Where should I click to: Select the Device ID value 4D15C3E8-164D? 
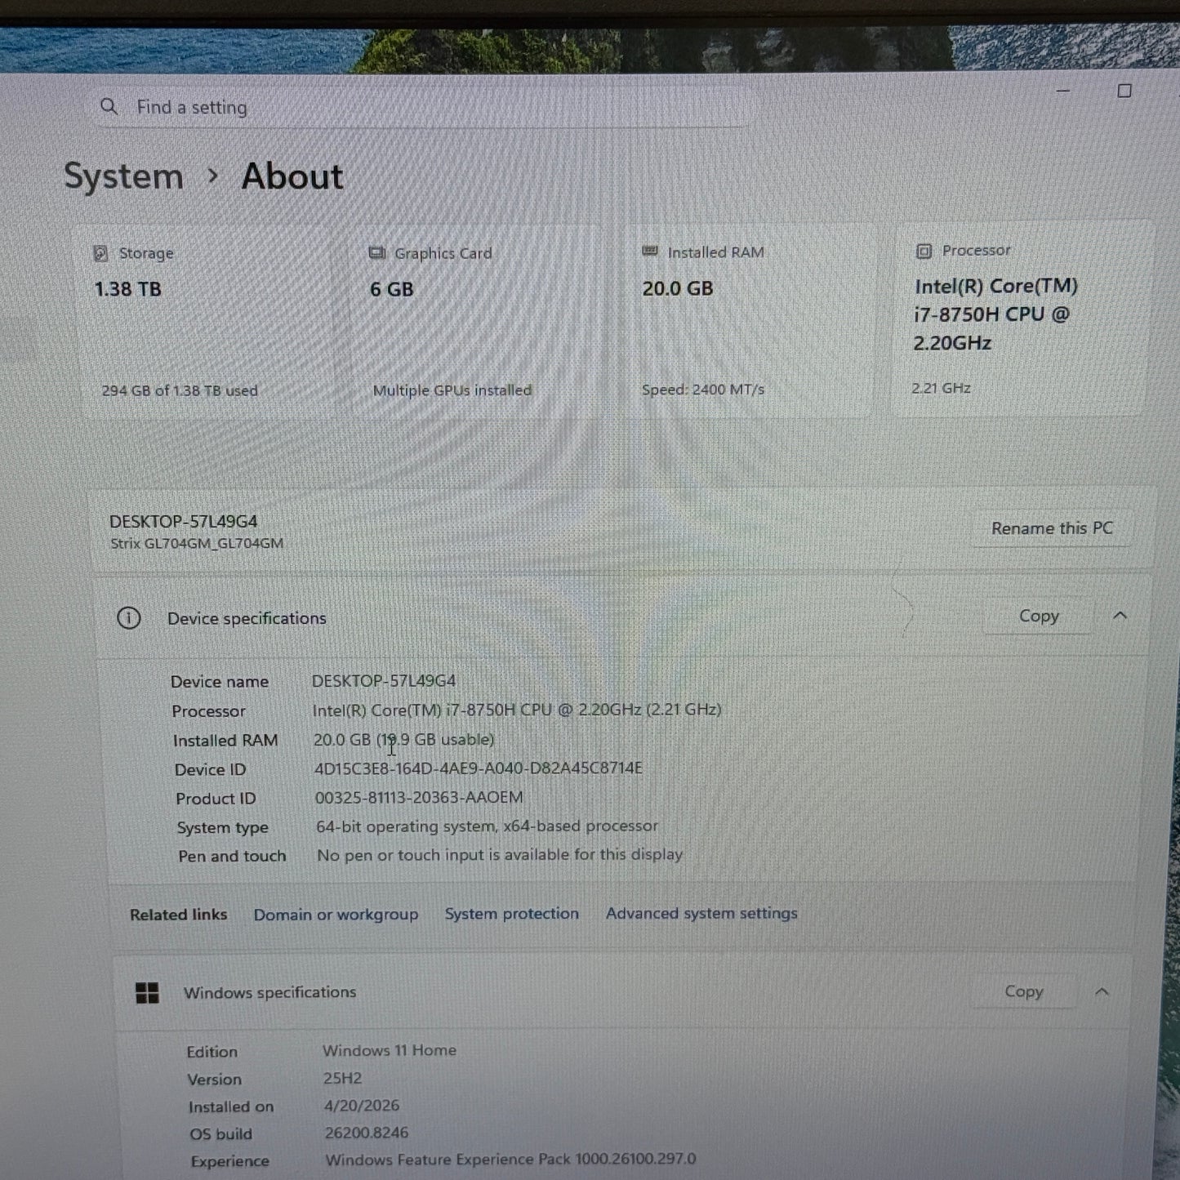(478, 768)
